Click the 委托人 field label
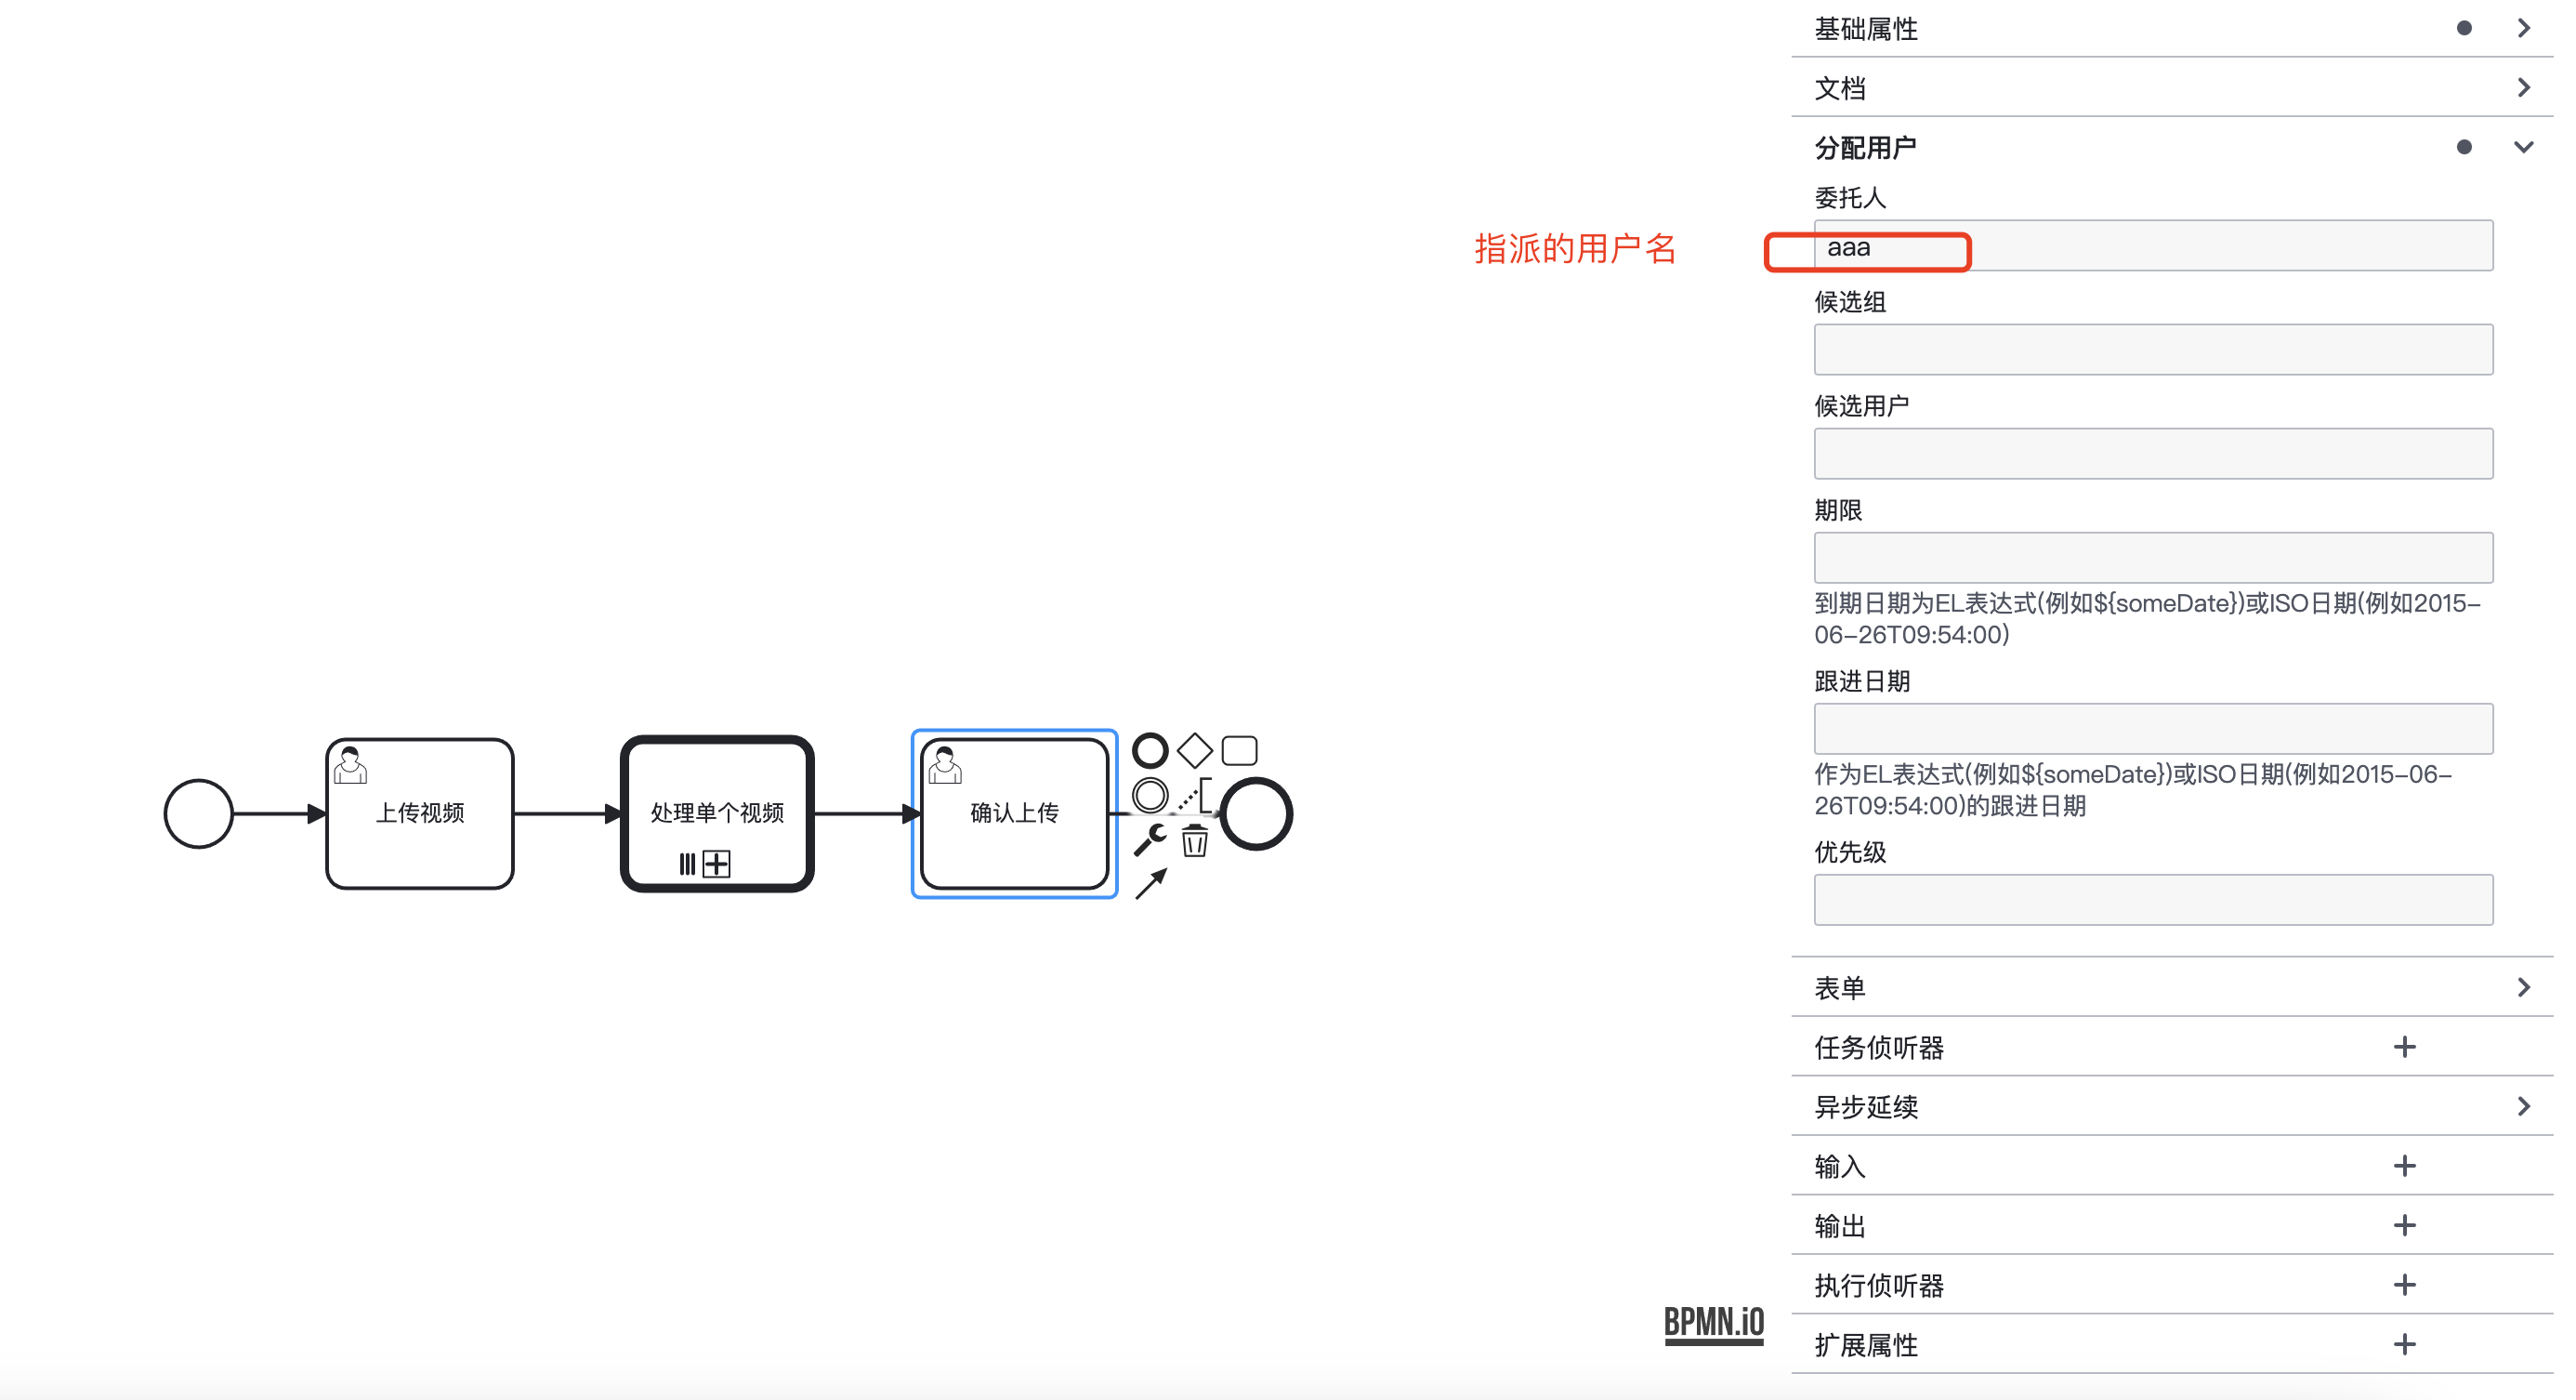The width and height of the screenshot is (2576, 1400). pos(1850,198)
